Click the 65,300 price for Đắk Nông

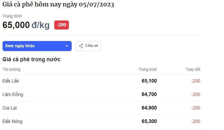(x=149, y=121)
